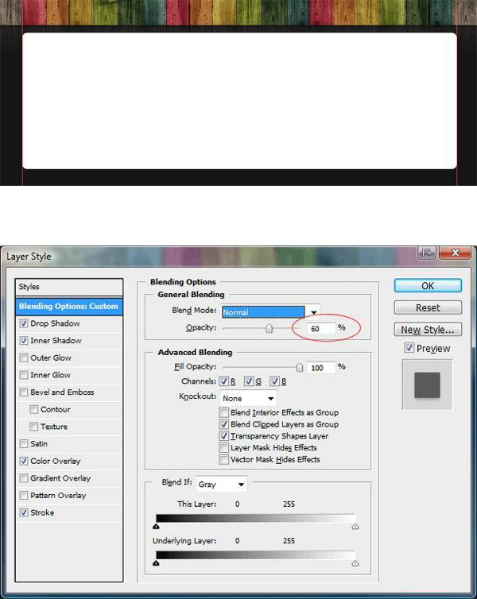Click the Fill Opacity slider handle
Viewport: 477px width, 599px height.
pyautogui.click(x=300, y=368)
